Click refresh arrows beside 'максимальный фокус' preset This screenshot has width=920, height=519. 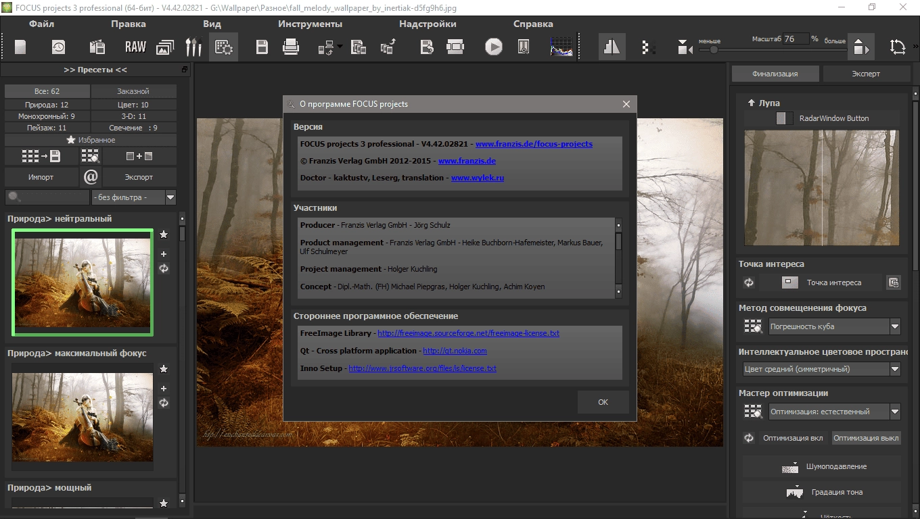164,403
